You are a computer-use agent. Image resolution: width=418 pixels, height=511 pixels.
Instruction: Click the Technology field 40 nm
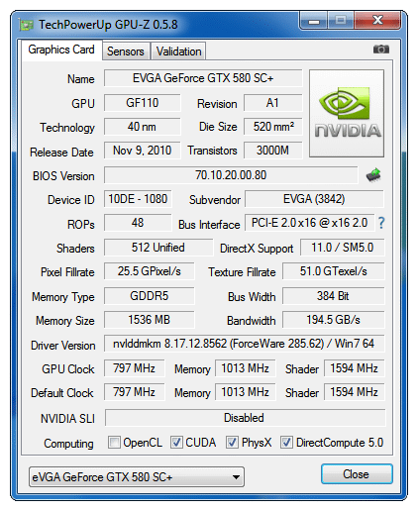tap(143, 127)
